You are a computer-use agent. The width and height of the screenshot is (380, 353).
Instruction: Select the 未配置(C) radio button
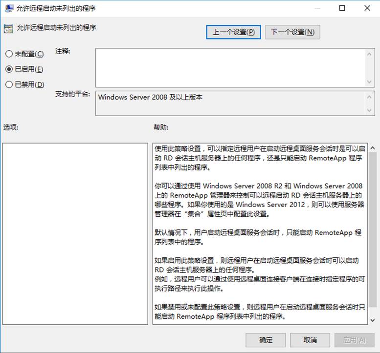[24, 54]
